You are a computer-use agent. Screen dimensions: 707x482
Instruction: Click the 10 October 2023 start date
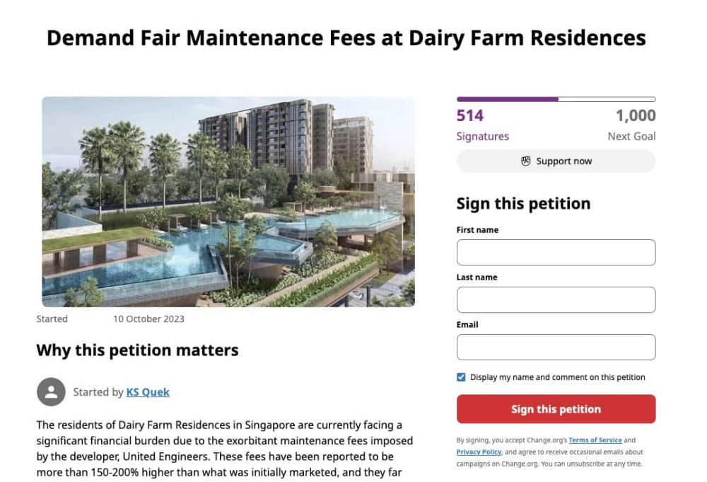coord(148,319)
